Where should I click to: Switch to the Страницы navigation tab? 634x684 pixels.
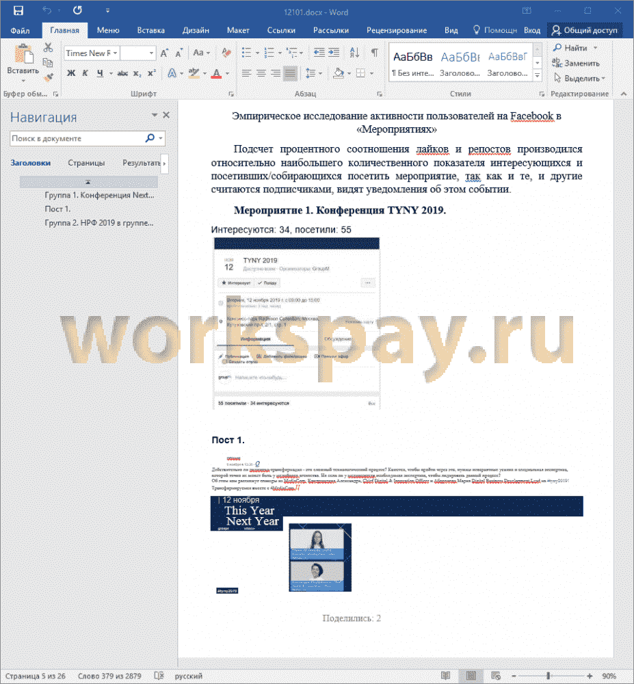(86, 163)
